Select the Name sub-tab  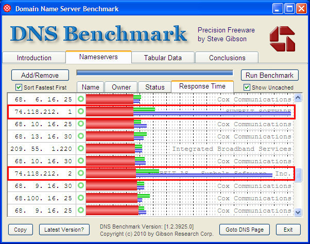[x=90, y=87]
